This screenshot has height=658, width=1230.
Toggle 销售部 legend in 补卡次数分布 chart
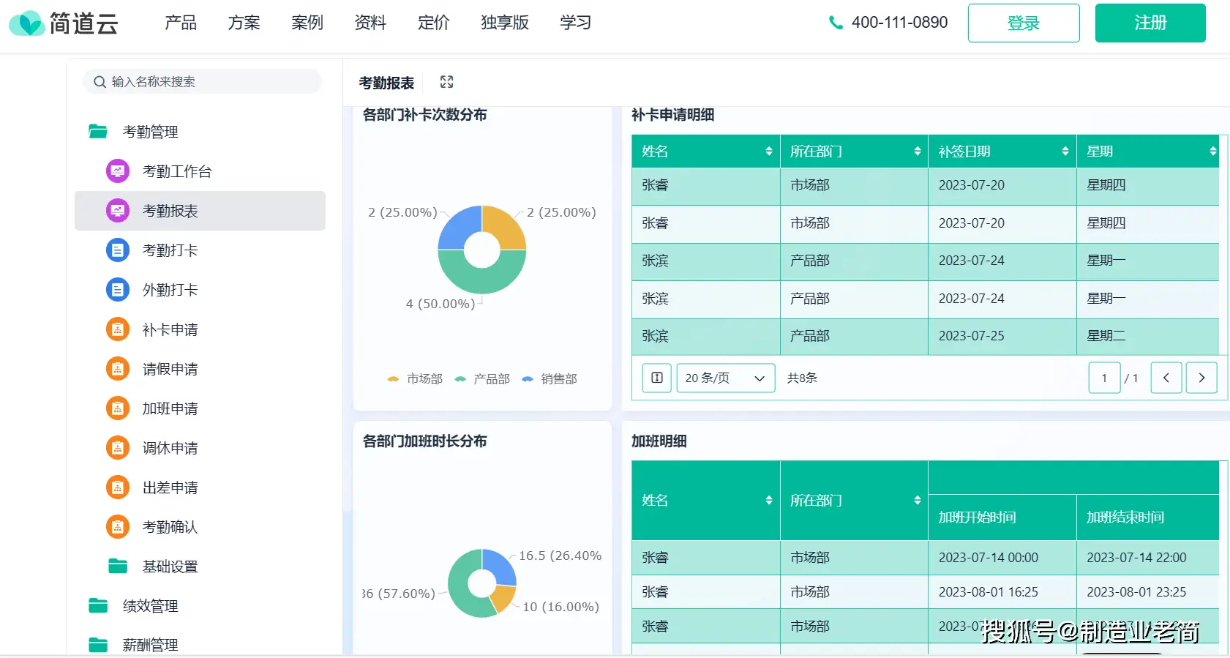click(x=550, y=379)
